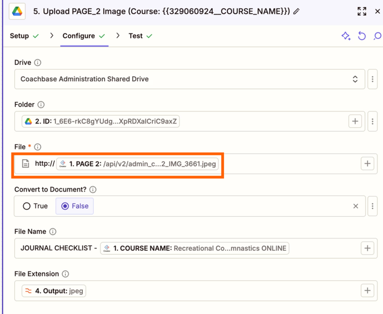Open three-dot menu for Convert to Document
Image resolution: width=383 pixels, height=314 pixels.
point(373,206)
